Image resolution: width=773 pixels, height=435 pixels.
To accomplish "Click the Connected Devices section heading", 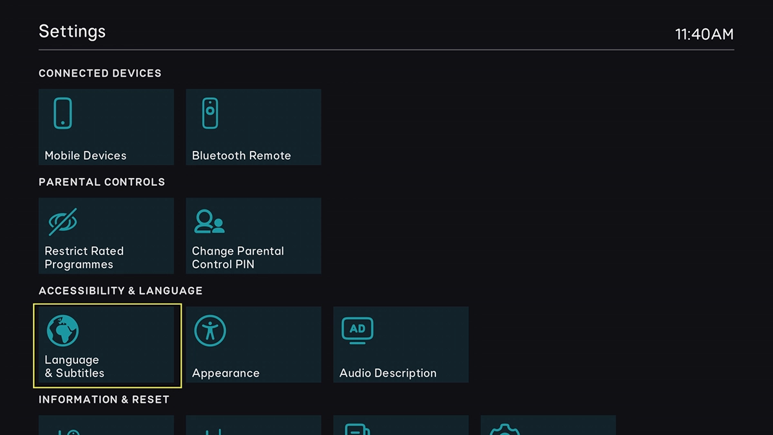I will 100,73.
